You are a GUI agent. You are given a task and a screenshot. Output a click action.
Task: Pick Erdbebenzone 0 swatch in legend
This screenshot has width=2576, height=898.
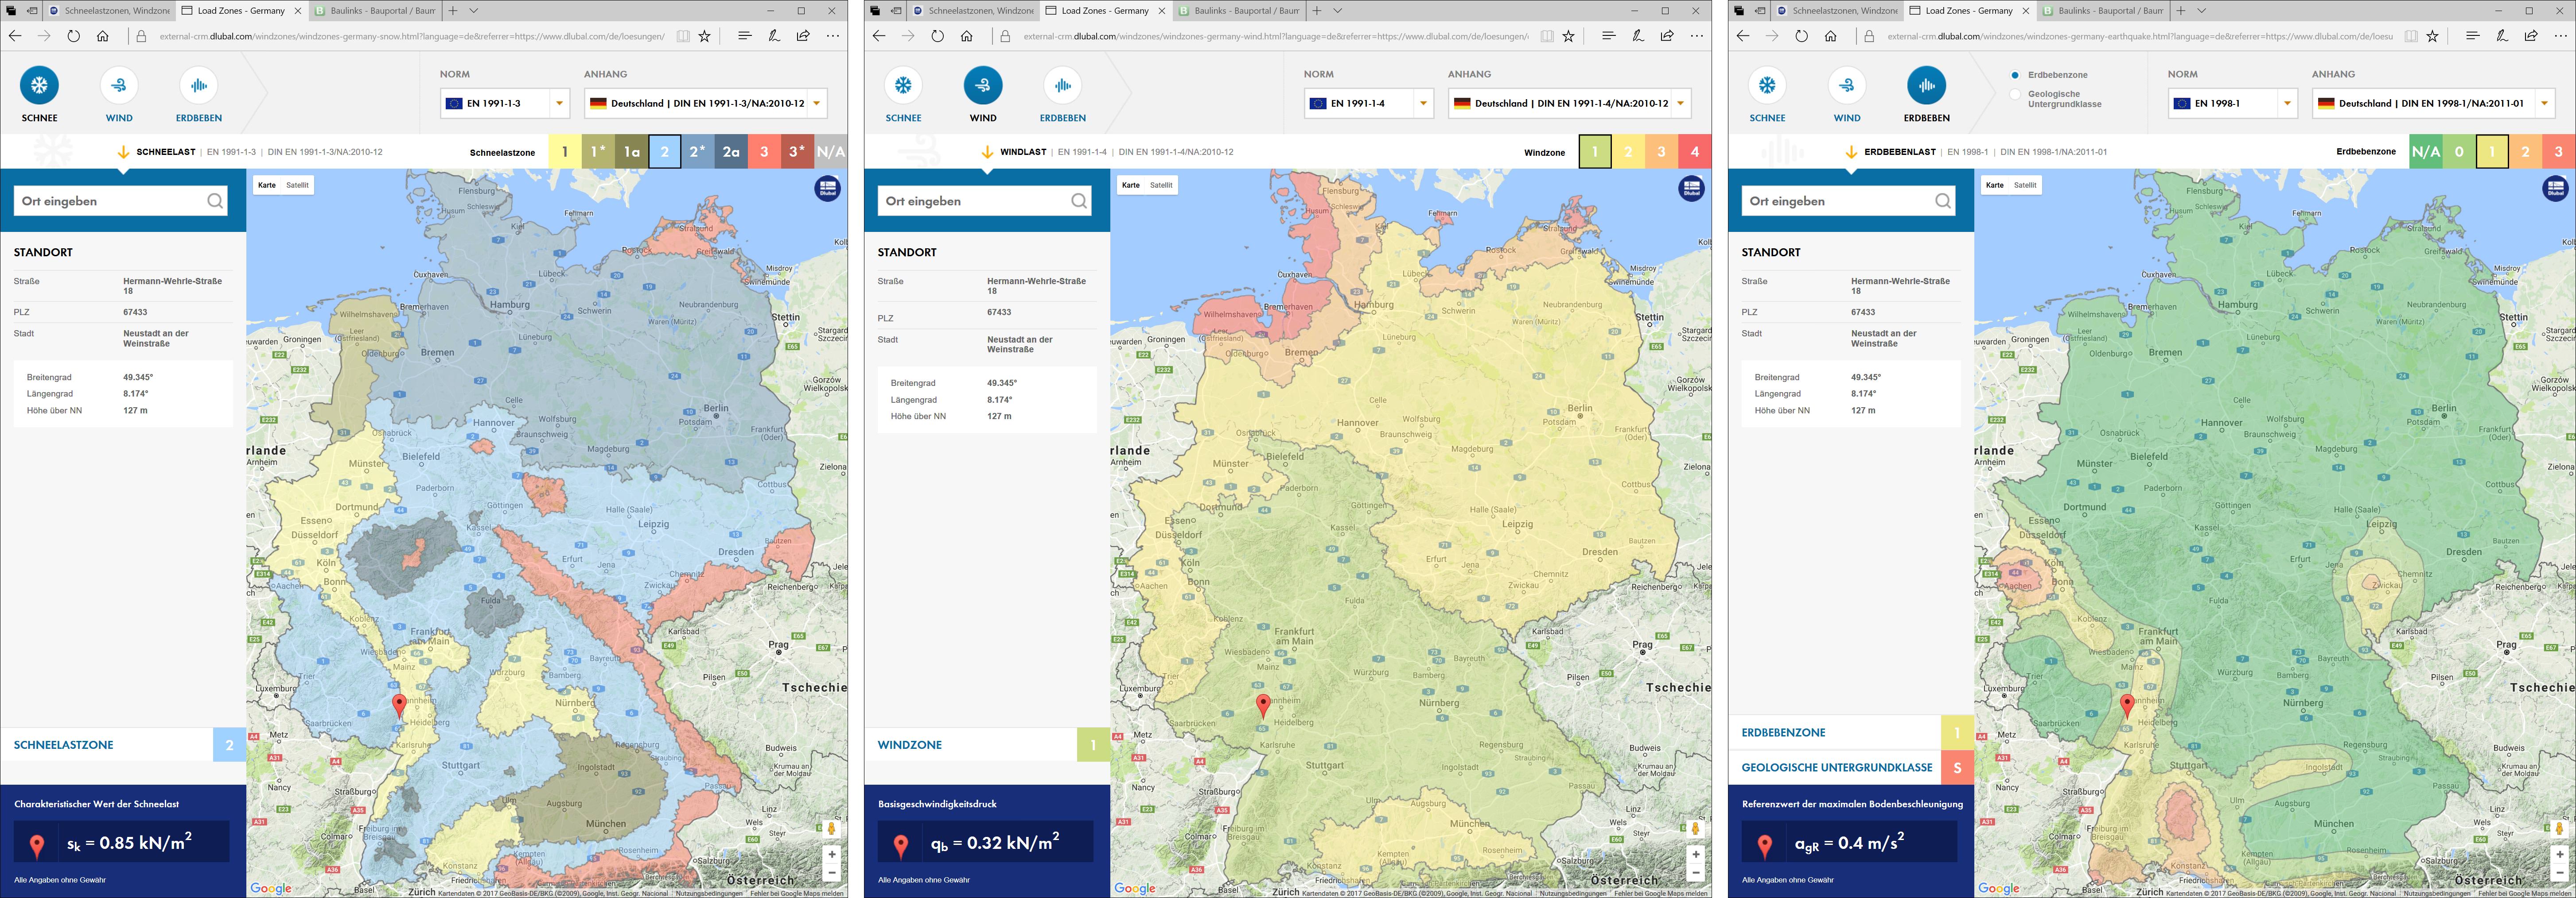click(2459, 152)
